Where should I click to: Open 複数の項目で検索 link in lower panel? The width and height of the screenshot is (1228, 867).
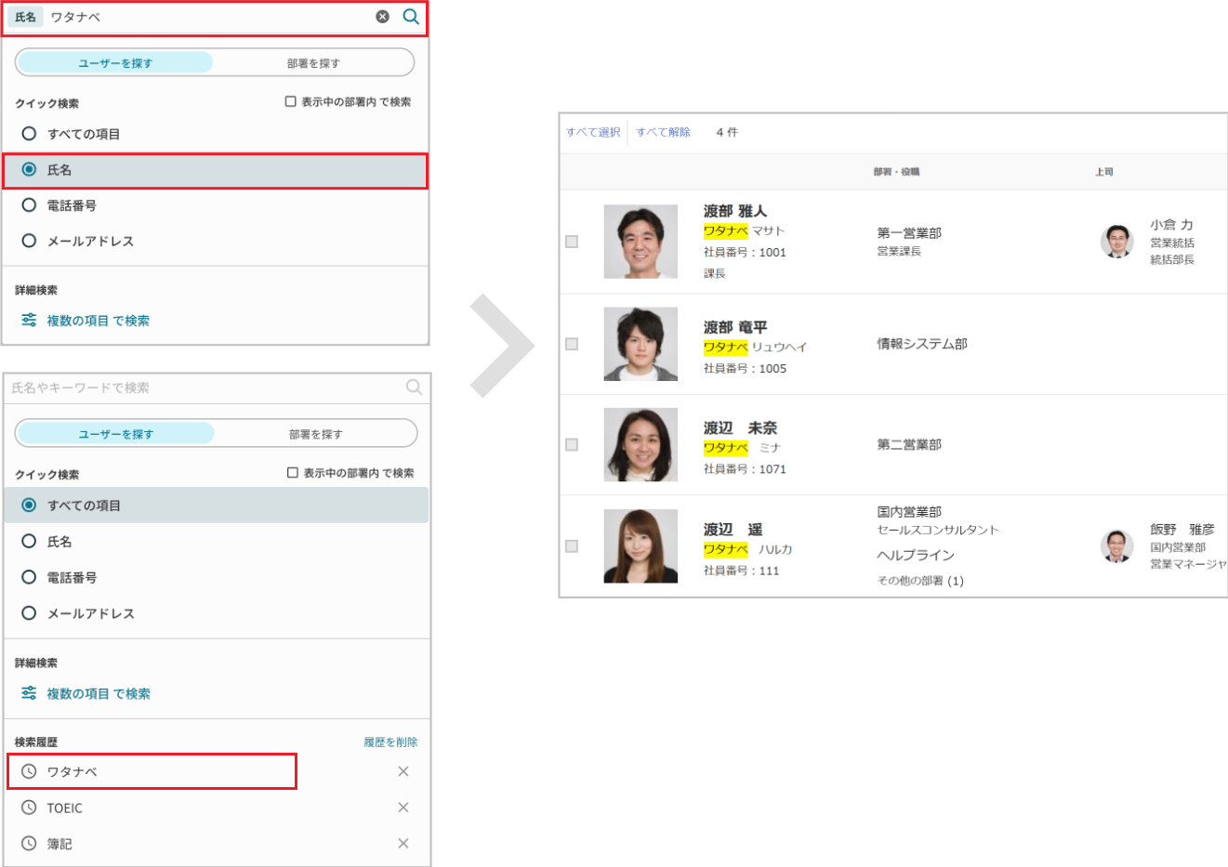pos(98,694)
